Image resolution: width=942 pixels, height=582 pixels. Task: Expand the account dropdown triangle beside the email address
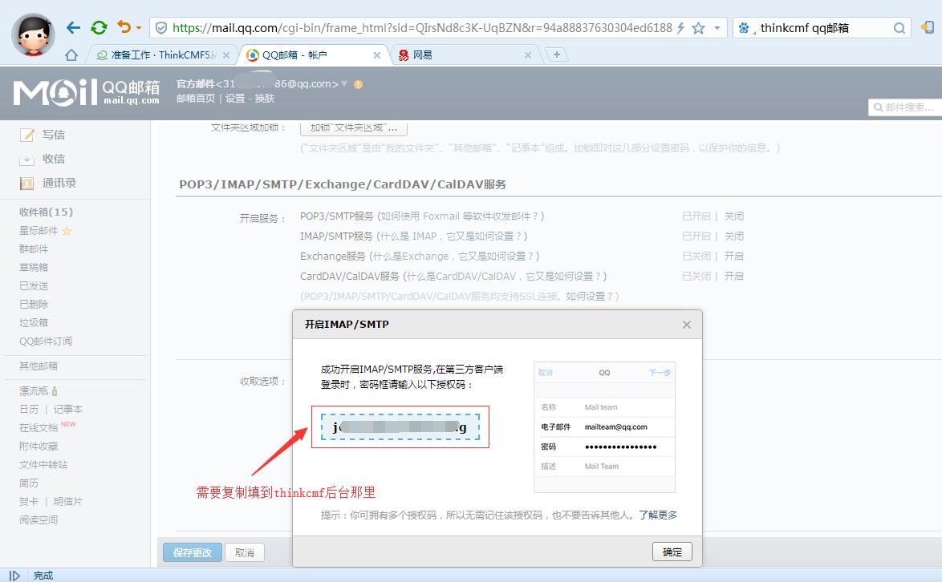tap(344, 84)
